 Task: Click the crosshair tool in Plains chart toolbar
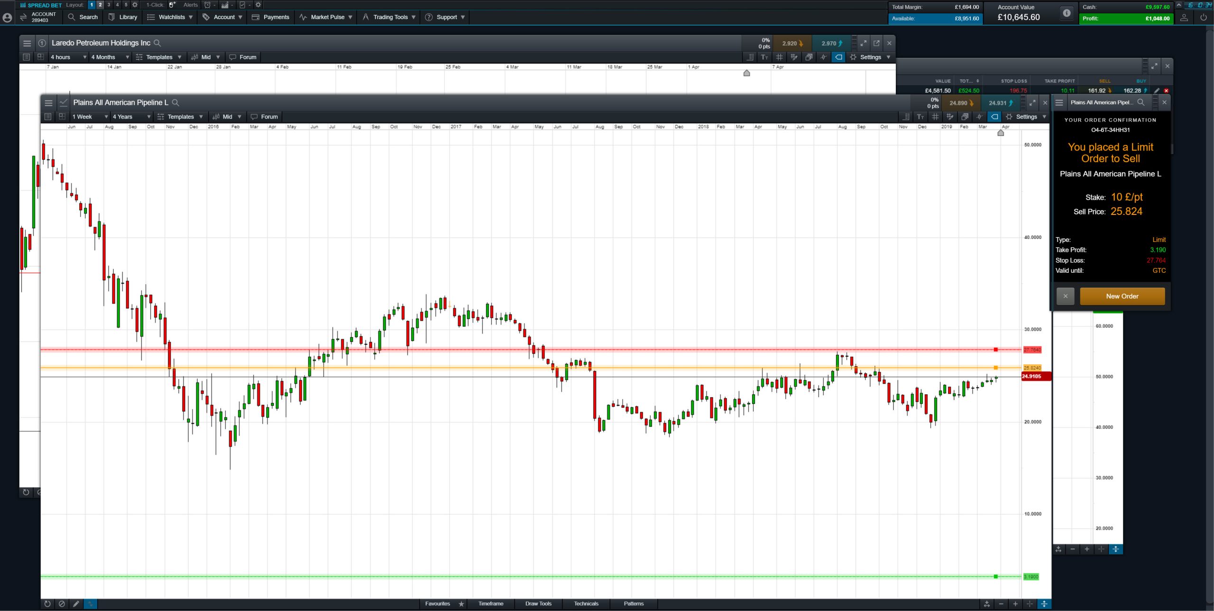pyautogui.click(x=979, y=117)
